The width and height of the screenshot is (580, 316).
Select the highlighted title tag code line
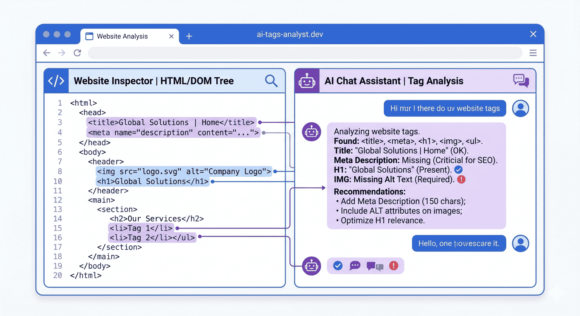point(171,123)
